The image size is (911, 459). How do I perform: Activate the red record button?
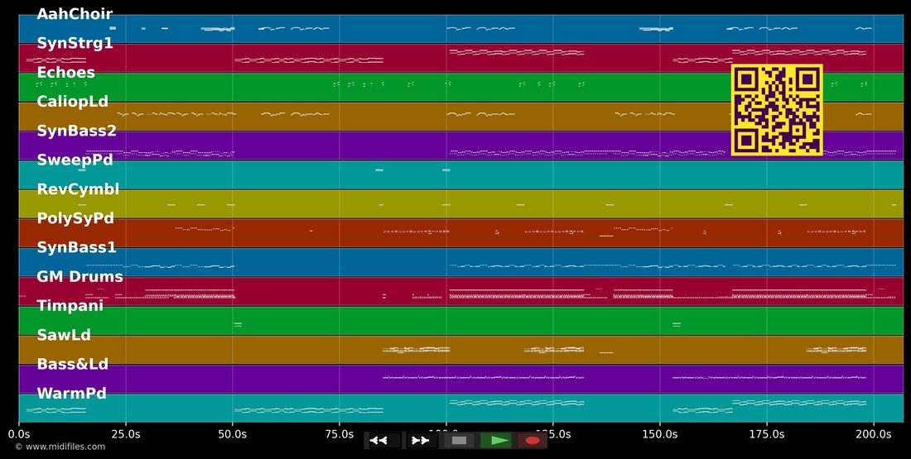[x=533, y=441]
